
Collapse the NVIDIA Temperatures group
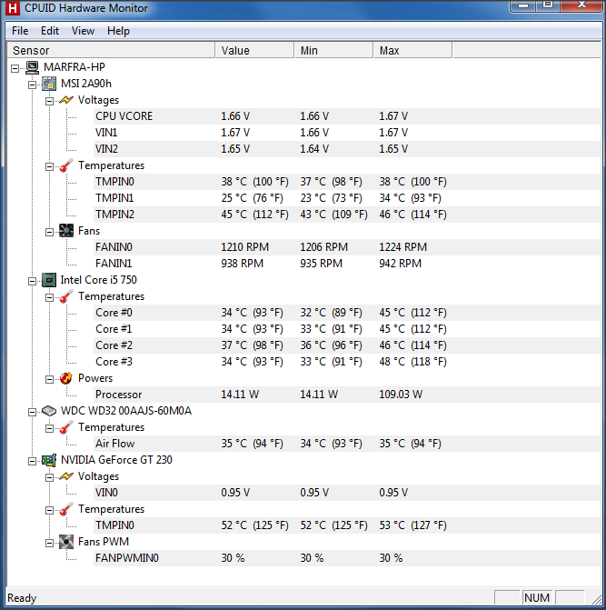(x=49, y=510)
